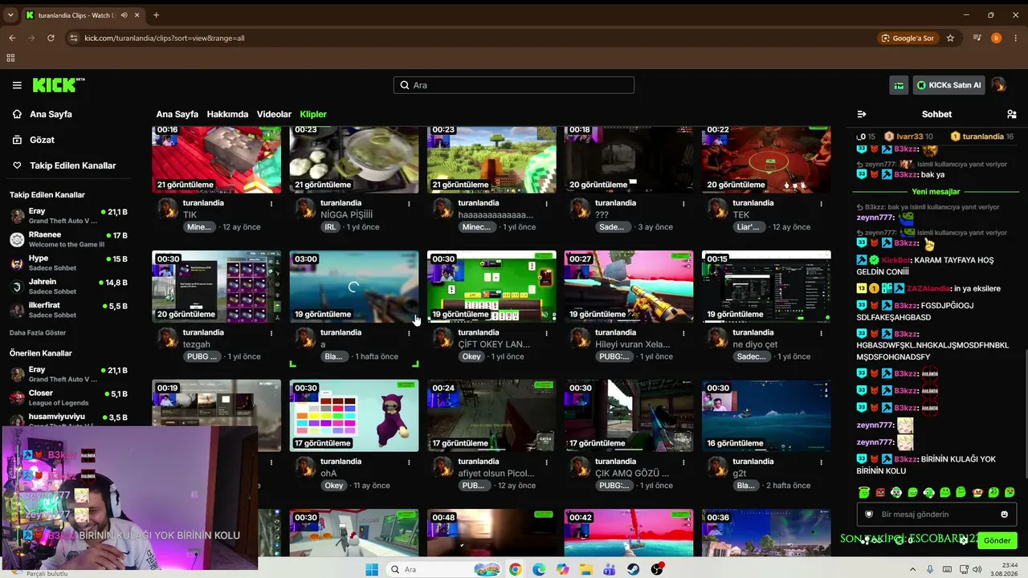Open Chrome's three-dot menu

1016,38
